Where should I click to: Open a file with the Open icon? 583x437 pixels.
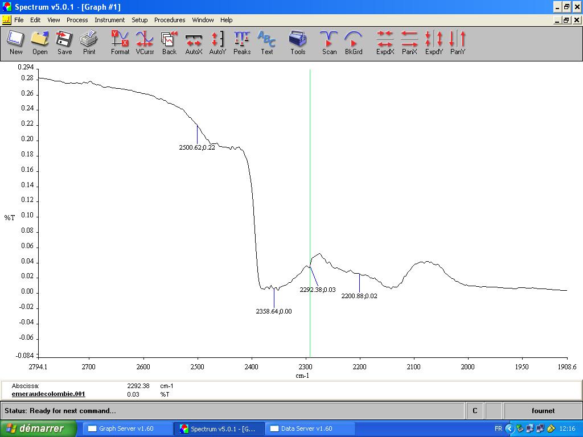tap(40, 43)
